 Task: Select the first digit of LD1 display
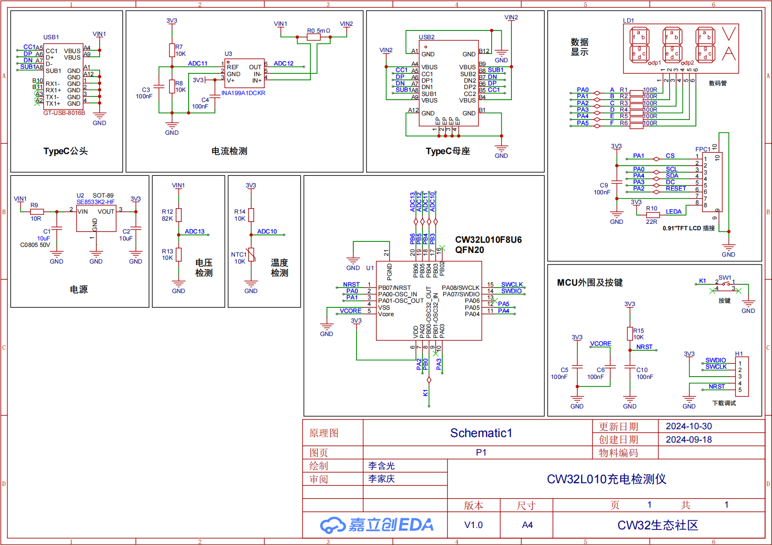(639, 46)
